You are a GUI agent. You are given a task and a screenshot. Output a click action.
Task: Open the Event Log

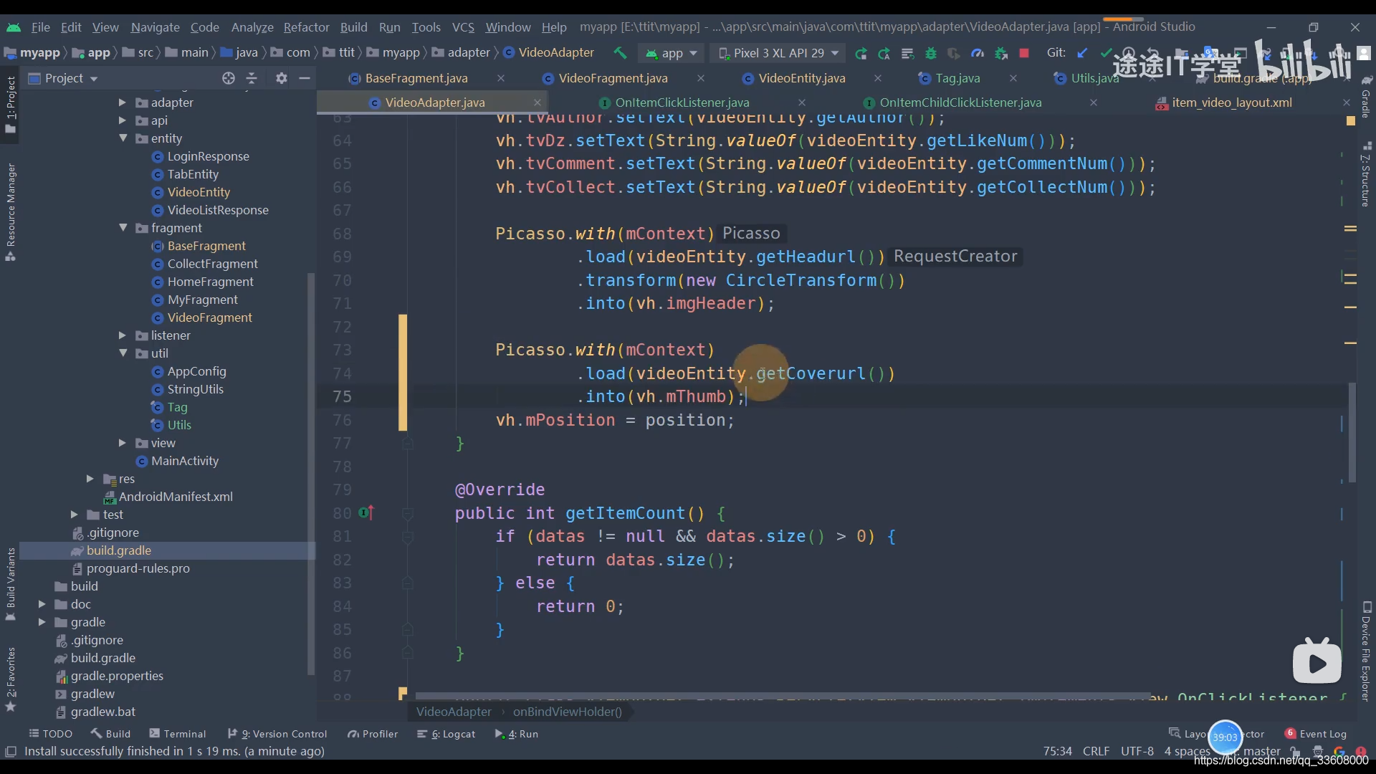tap(1316, 734)
